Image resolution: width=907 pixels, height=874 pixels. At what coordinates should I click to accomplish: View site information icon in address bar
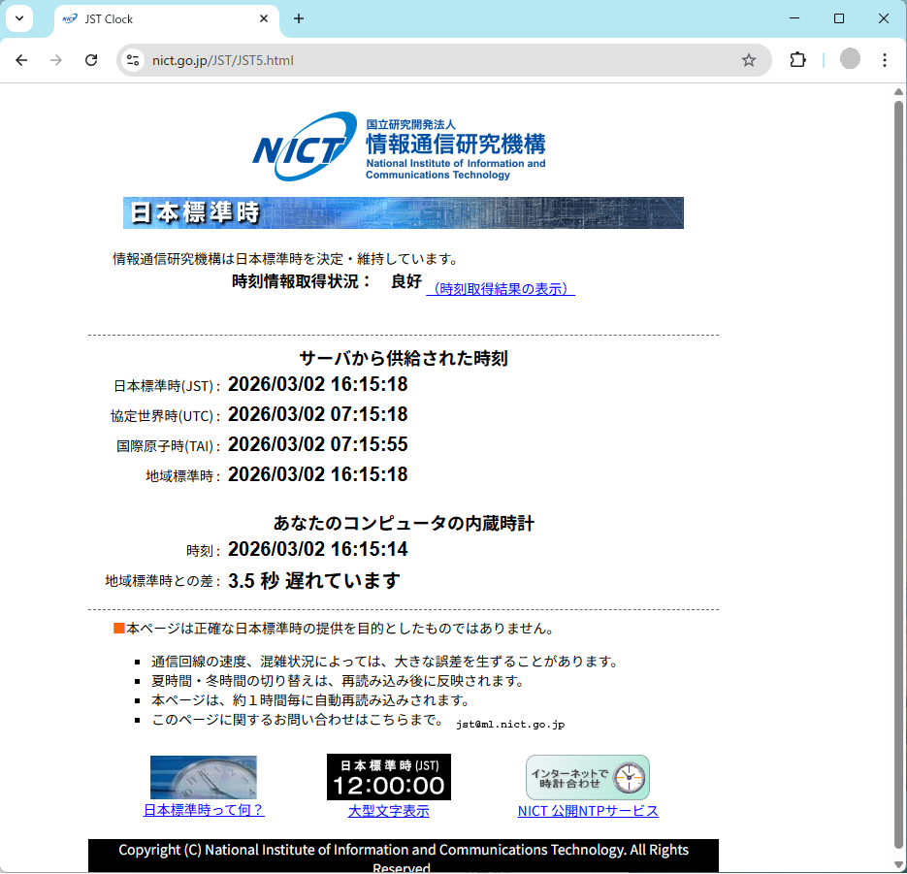pyautogui.click(x=134, y=60)
